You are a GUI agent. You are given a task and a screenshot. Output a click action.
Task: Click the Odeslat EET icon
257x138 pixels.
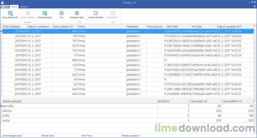pos(113,13)
